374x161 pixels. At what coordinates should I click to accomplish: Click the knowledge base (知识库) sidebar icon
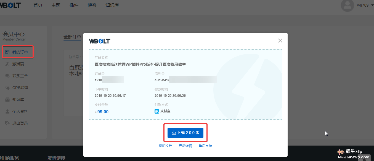(x=7, y=100)
